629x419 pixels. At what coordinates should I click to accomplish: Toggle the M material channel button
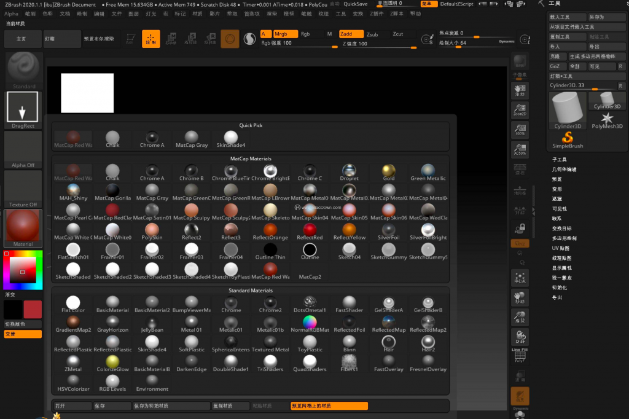click(329, 34)
